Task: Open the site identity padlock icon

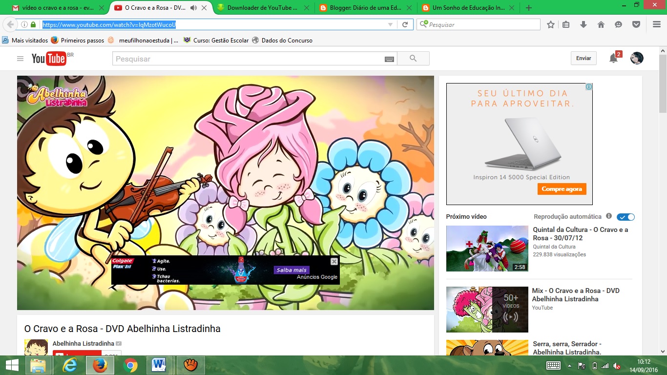Action: pos(33,24)
